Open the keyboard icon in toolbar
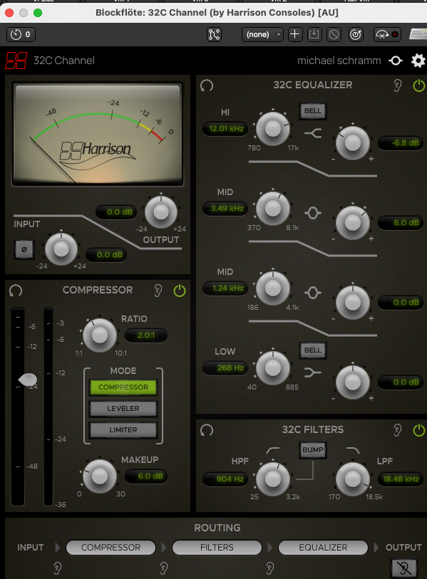The height and width of the screenshot is (579, 427). tap(418, 34)
